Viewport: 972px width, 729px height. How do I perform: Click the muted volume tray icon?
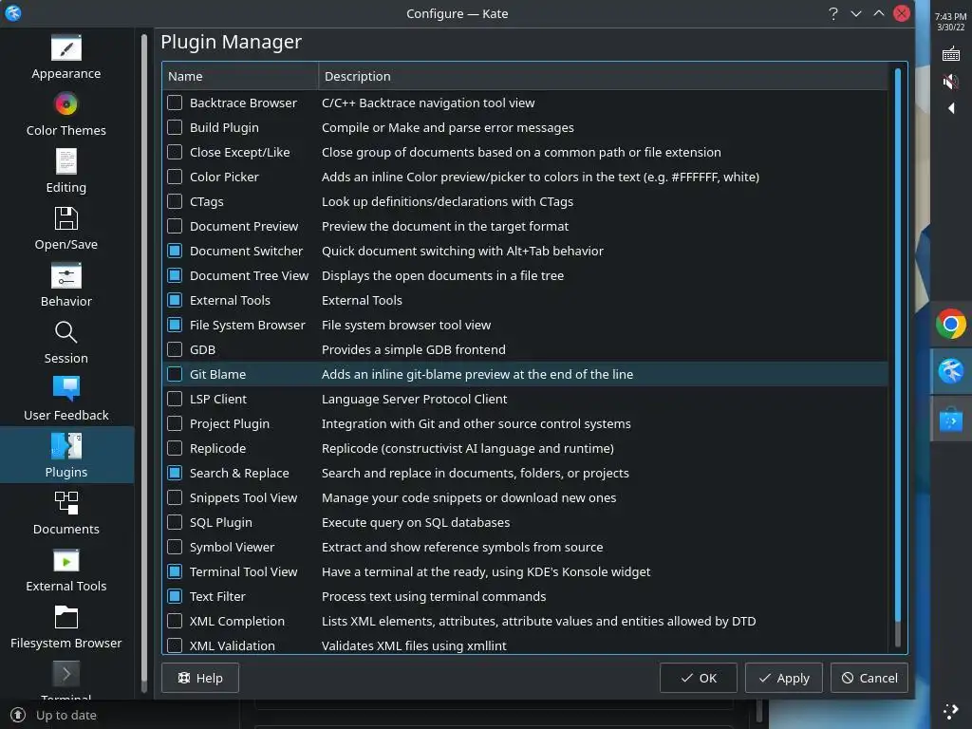coord(951,82)
